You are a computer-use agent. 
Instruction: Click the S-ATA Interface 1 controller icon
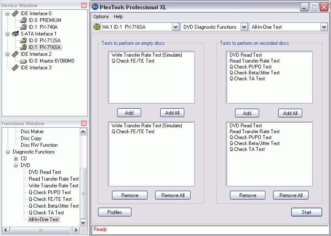[15, 34]
